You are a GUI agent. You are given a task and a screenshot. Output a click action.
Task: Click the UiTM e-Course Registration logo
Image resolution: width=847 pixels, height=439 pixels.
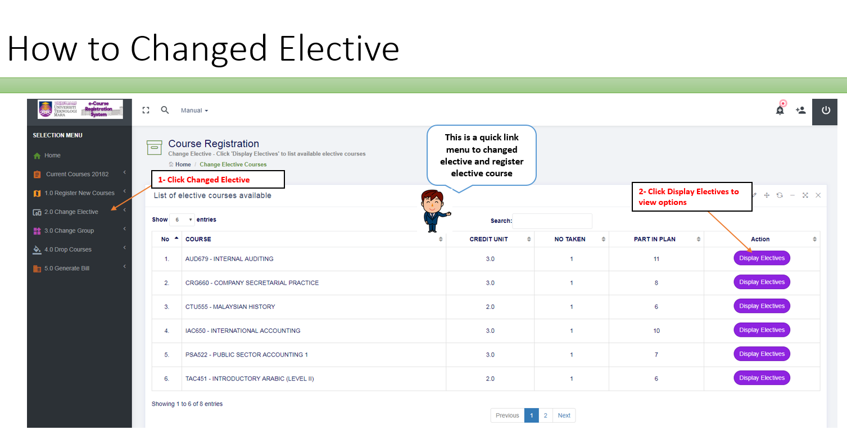pyautogui.click(x=80, y=109)
